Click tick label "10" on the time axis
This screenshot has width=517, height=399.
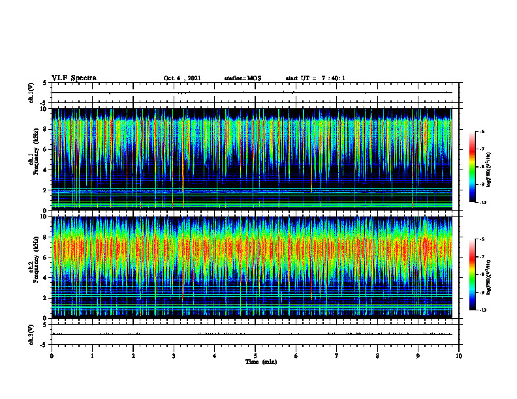pyautogui.click(x=459, y=356)
